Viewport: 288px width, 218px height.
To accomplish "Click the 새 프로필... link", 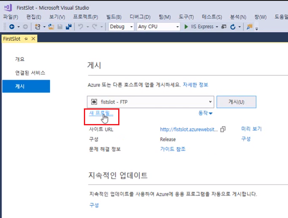I will pos(101,113).
